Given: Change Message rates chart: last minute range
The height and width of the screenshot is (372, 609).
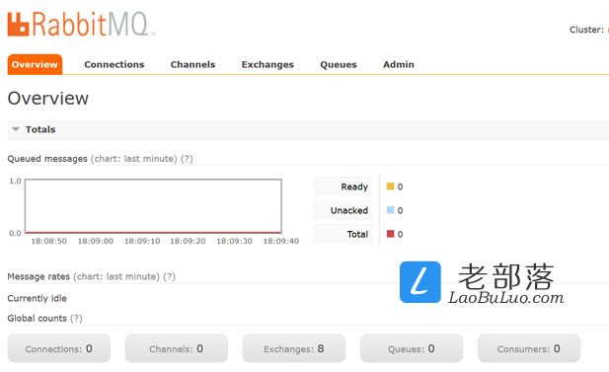Looking at the screenshot, I should (x=116, y=276).
